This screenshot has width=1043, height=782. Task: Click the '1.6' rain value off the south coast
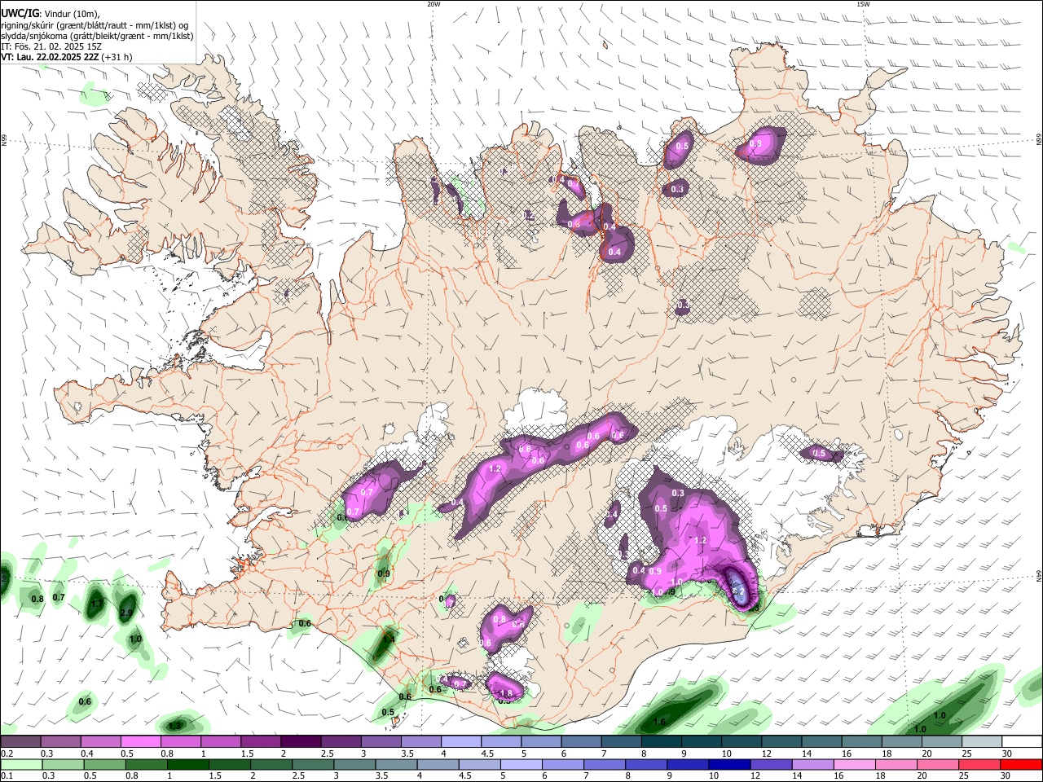pos(660,722)
